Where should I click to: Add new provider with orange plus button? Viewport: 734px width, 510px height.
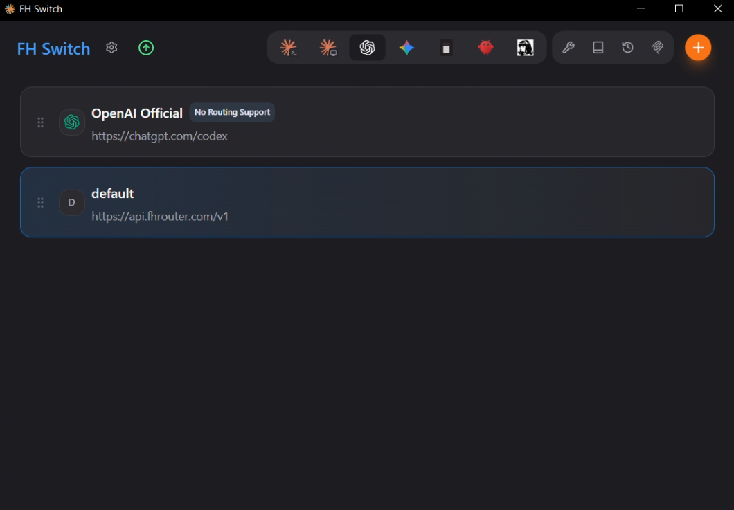click(x=698, y=47)
